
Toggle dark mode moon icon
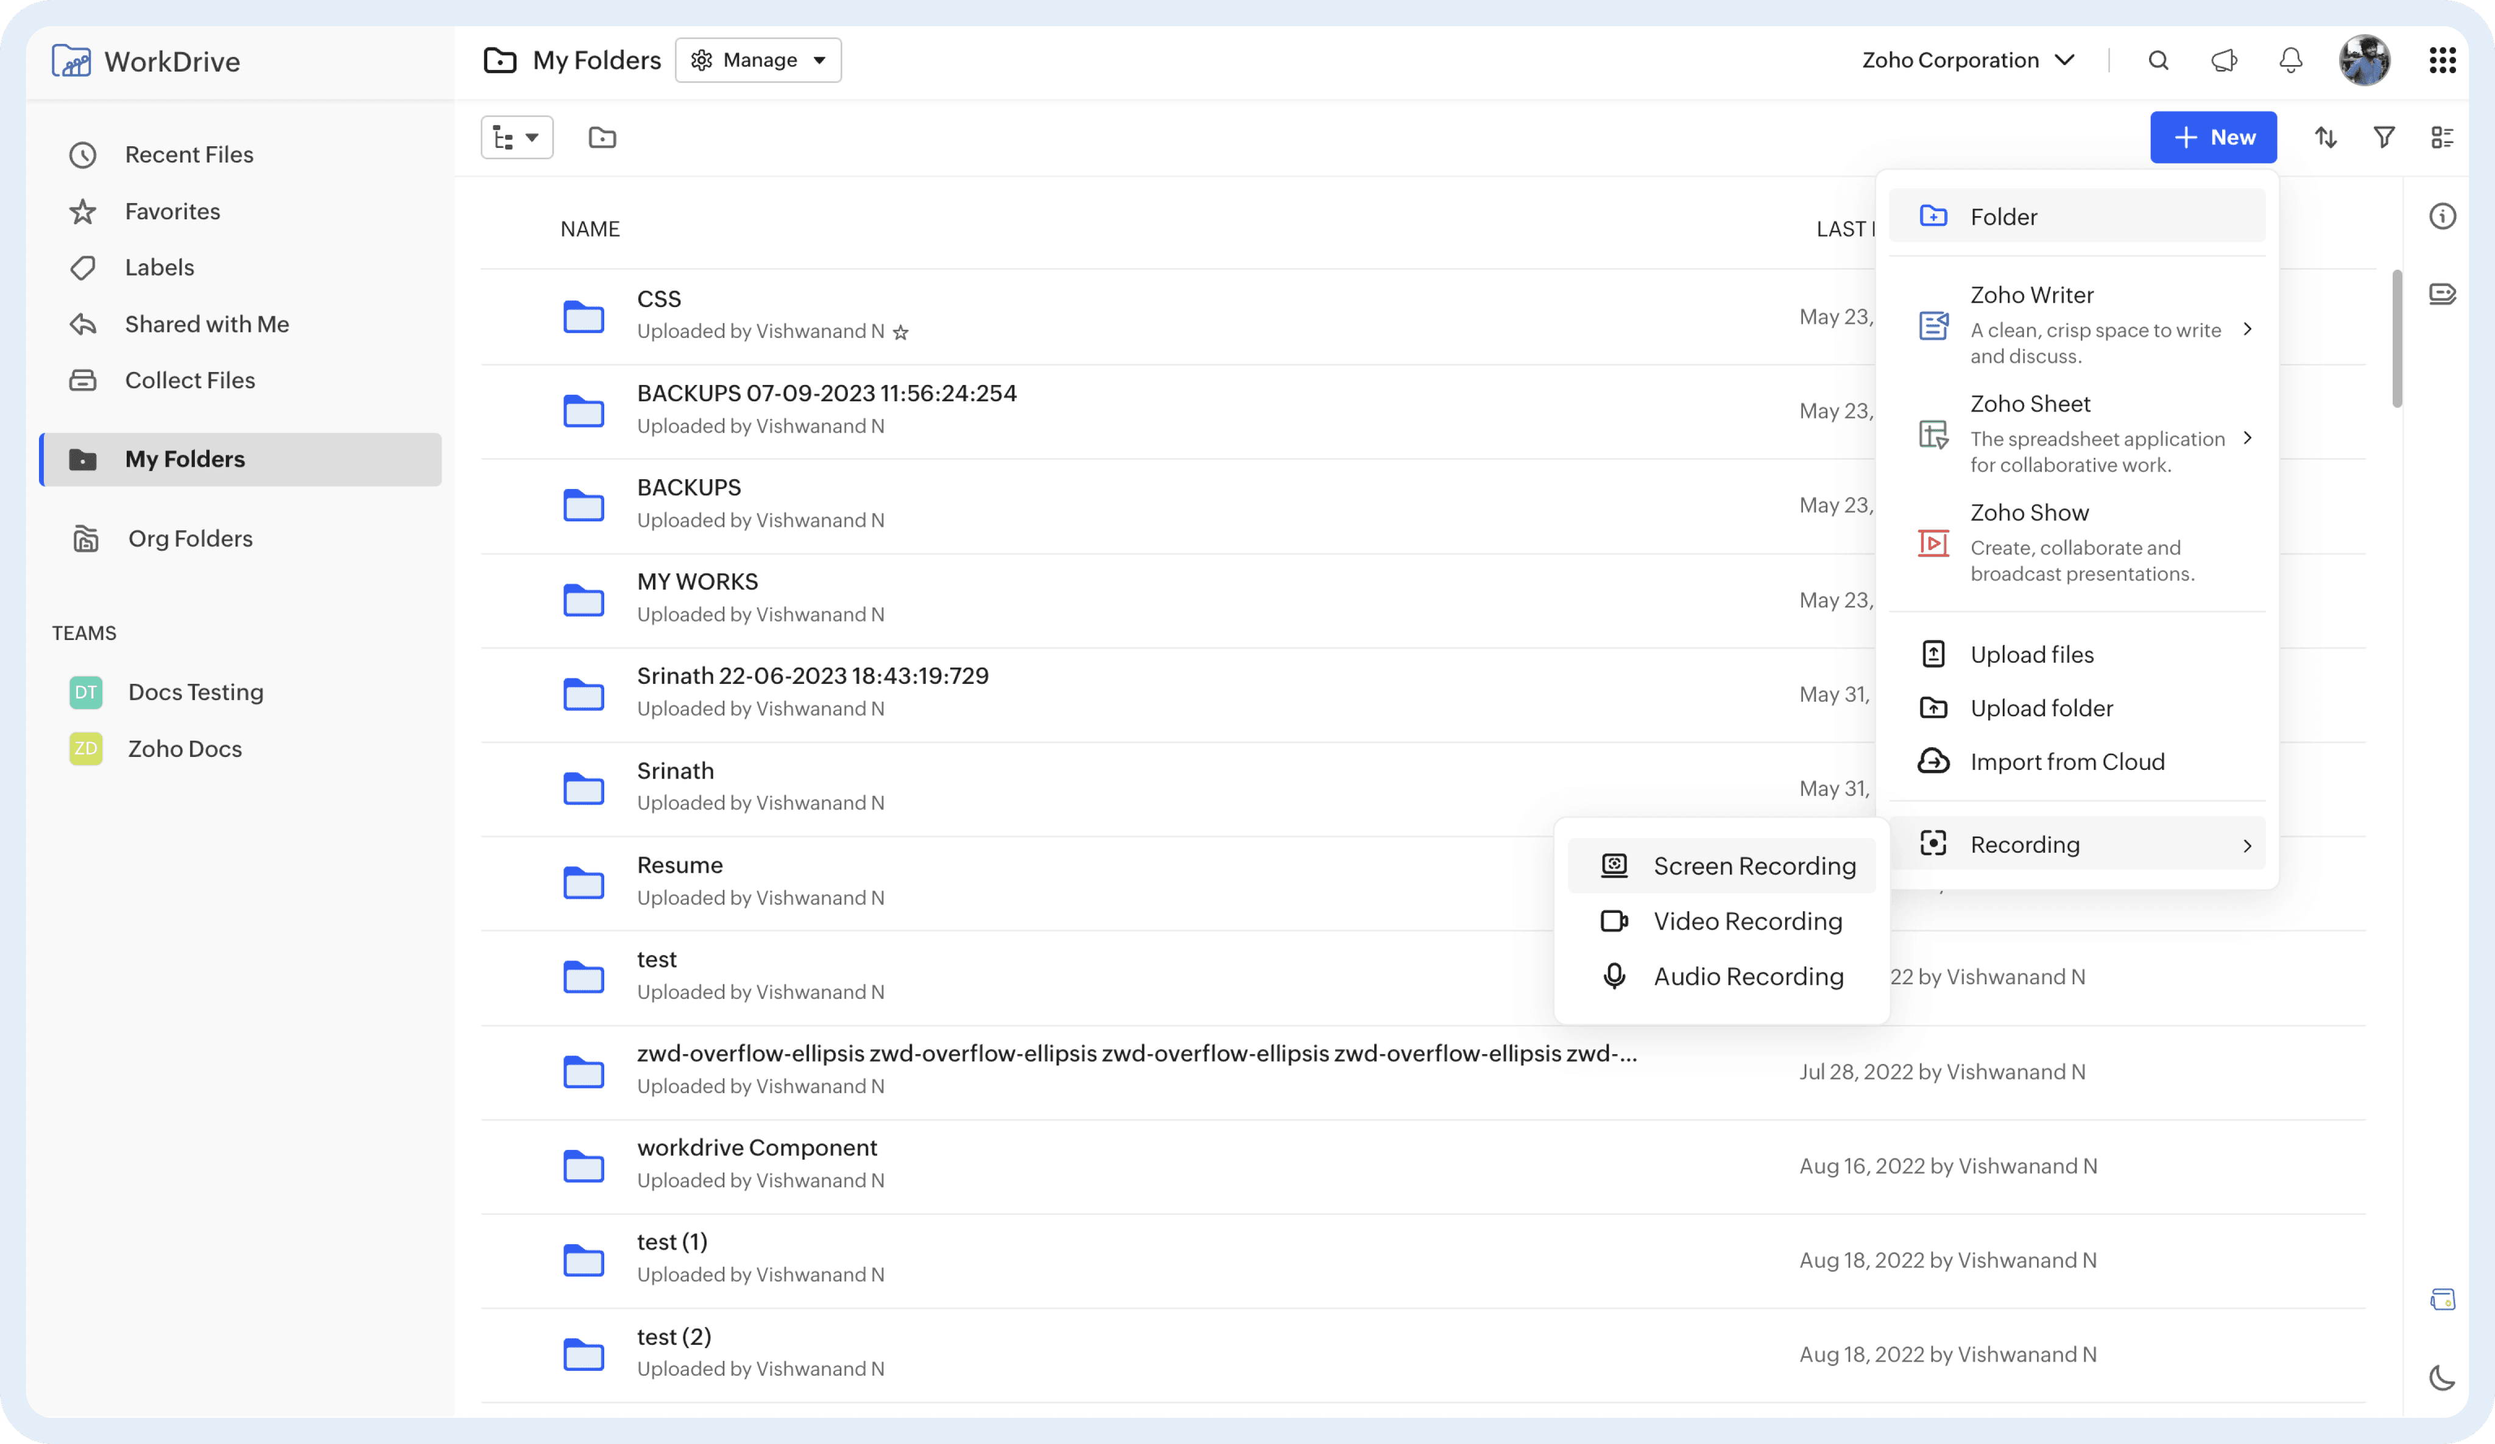click(x=2443, y=1376)
